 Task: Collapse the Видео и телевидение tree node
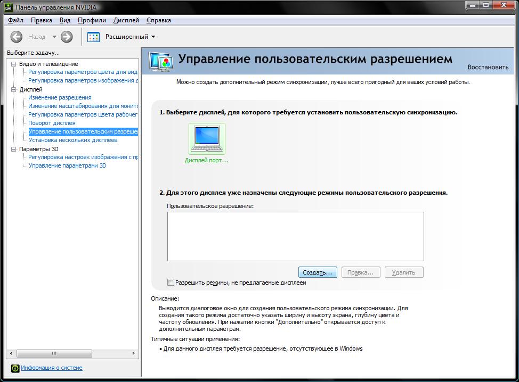pyautogui.click(x=13, y=64)
